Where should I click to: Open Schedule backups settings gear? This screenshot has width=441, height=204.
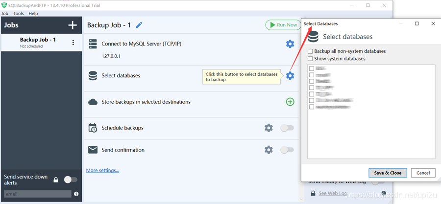(x=269, y=128)
